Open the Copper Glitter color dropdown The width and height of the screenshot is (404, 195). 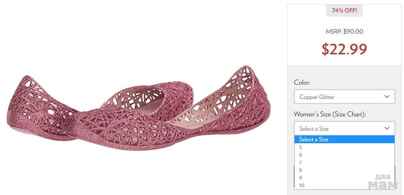(344, 97)
